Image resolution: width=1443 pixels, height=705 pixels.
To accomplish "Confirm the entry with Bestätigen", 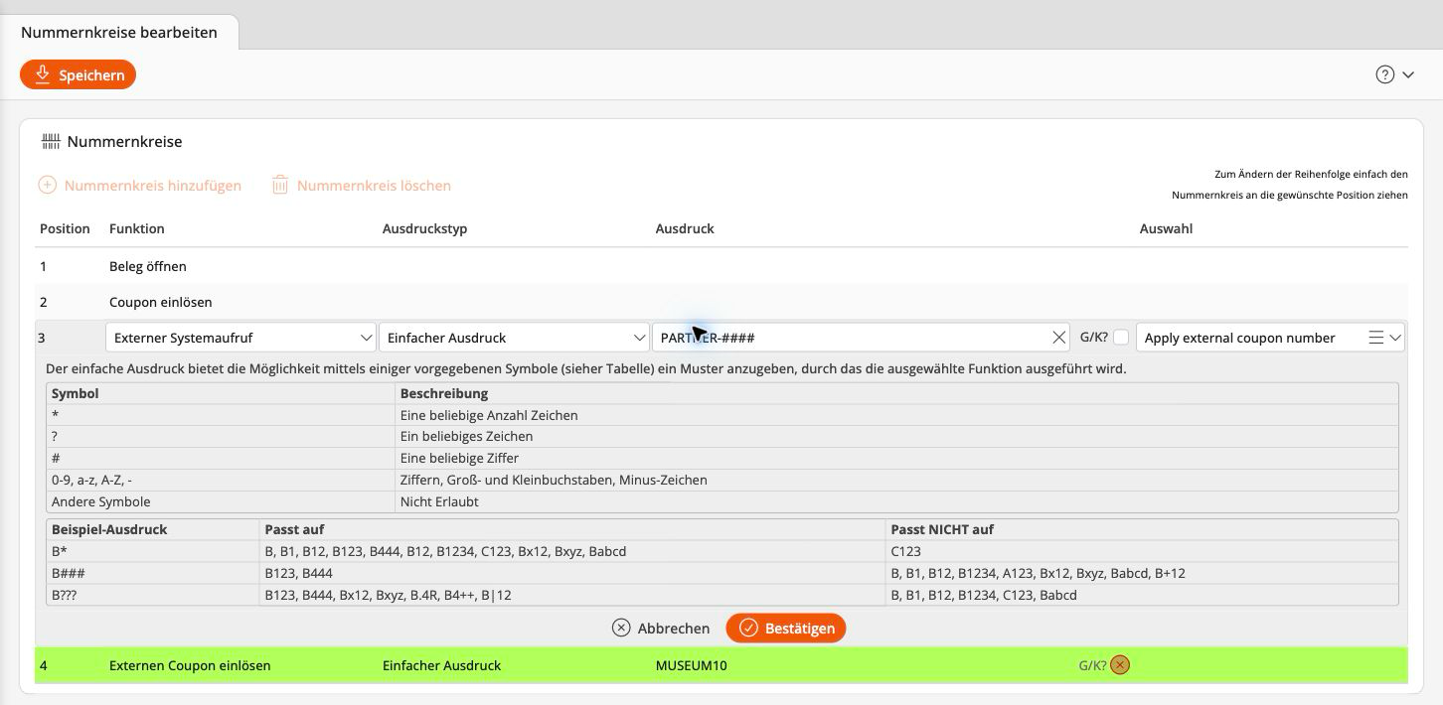I will [786, 629].
